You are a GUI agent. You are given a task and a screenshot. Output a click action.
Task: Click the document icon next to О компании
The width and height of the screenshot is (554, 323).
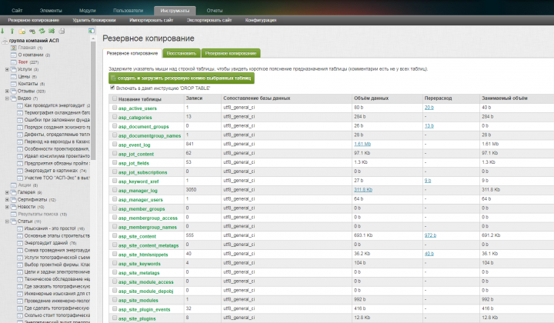click(x=14, y=55)
